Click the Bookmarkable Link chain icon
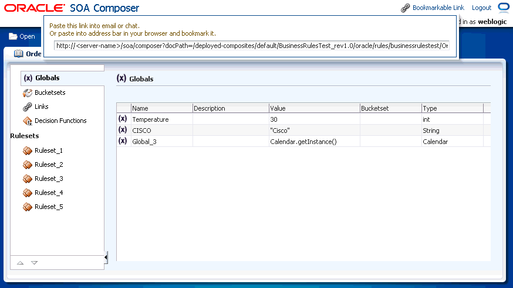This screenshot has width=513, height=288. point(406,8)
